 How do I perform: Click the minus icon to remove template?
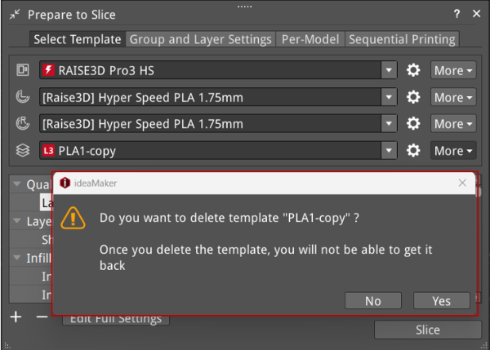coord(42,317)
